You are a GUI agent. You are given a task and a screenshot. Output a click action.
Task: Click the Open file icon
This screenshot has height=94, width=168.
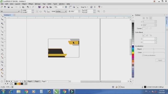pos(5,7)
